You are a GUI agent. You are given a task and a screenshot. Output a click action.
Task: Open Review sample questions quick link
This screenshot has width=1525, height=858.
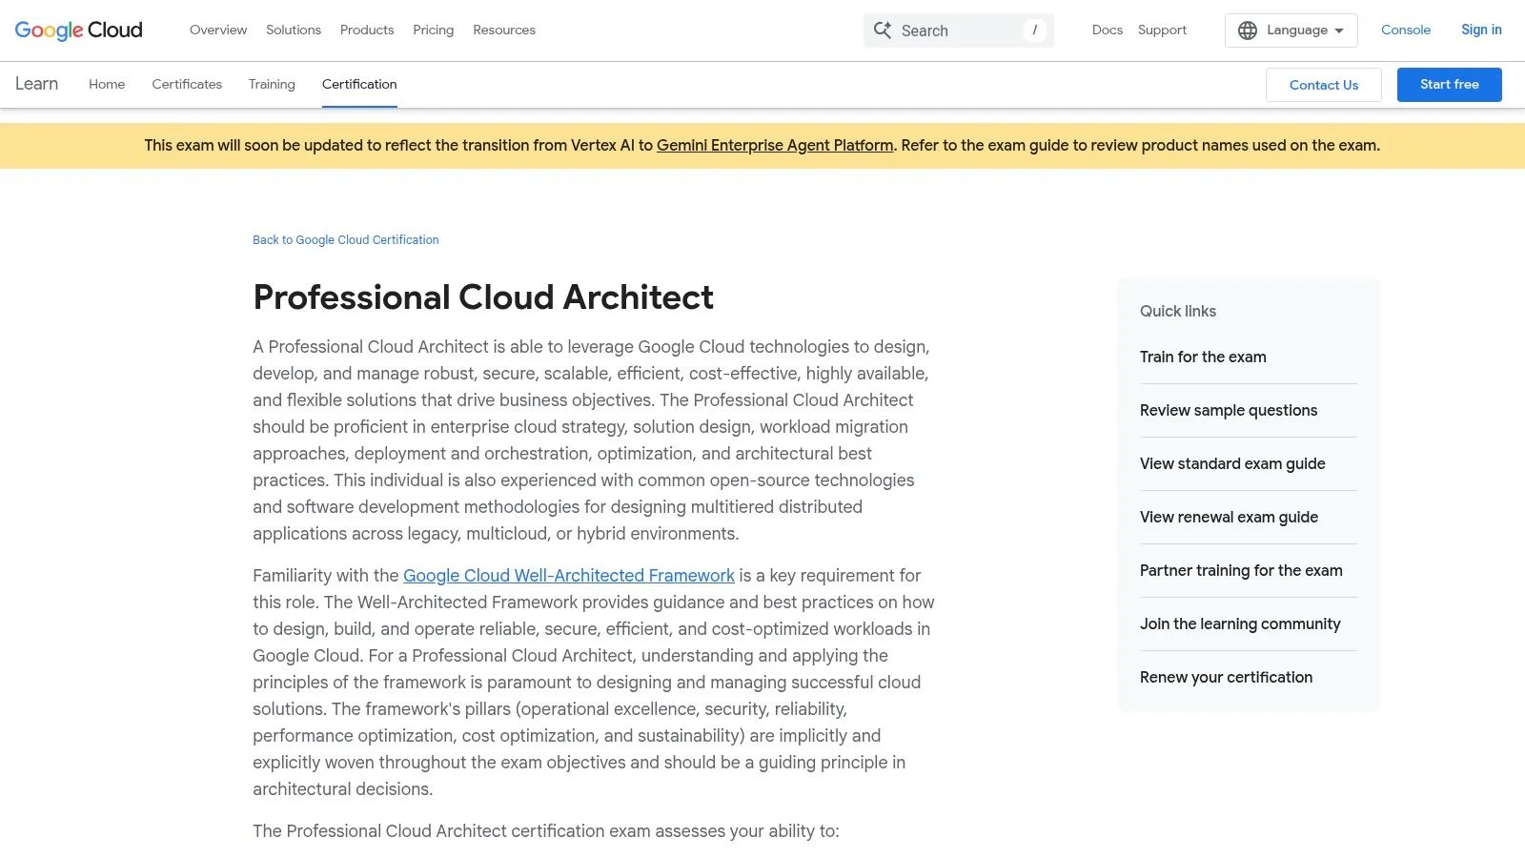coord(1229,411)
